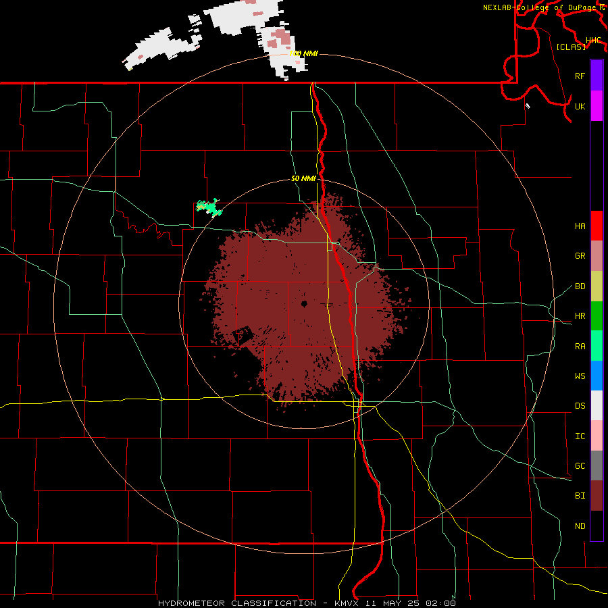Screen dimensions: 608x608
Task: Click the HA red legend swatch
Action: (x=597, y=226)
